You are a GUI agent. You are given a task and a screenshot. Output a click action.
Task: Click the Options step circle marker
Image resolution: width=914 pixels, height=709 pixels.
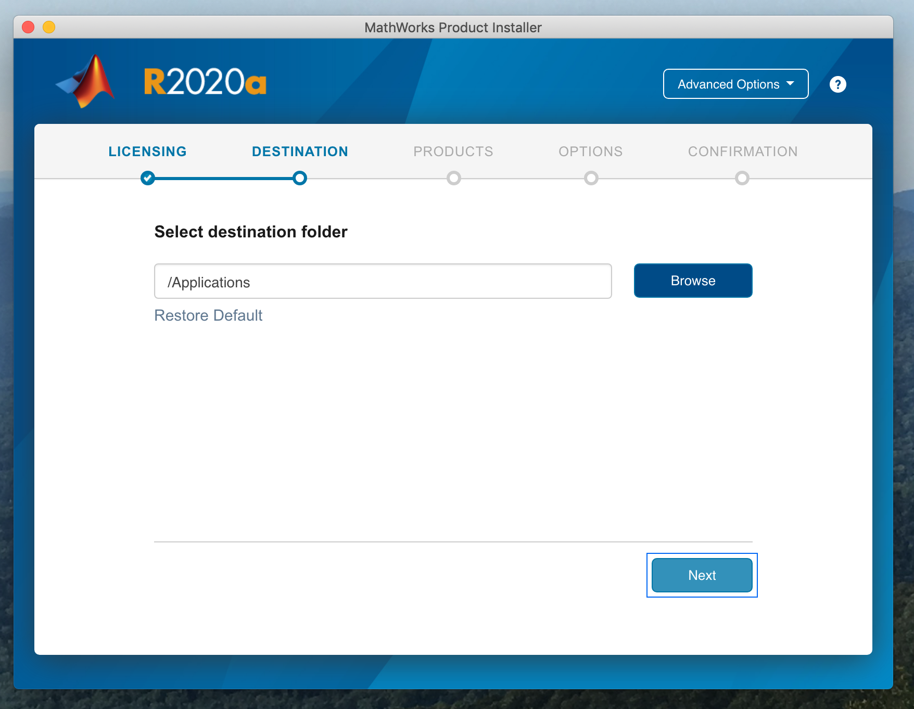(591, 178)
